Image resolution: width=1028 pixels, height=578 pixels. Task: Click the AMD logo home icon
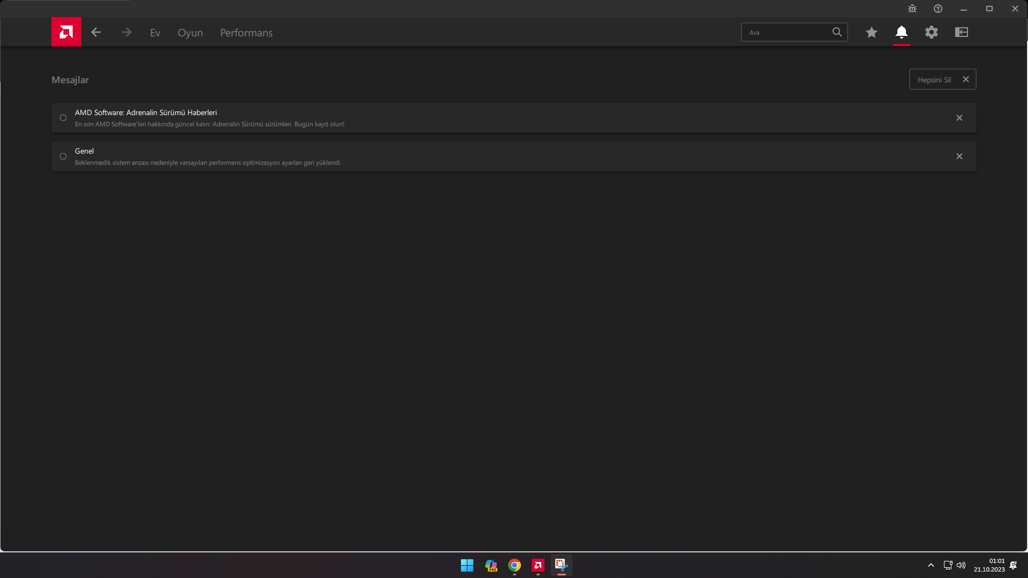(66, 32)
